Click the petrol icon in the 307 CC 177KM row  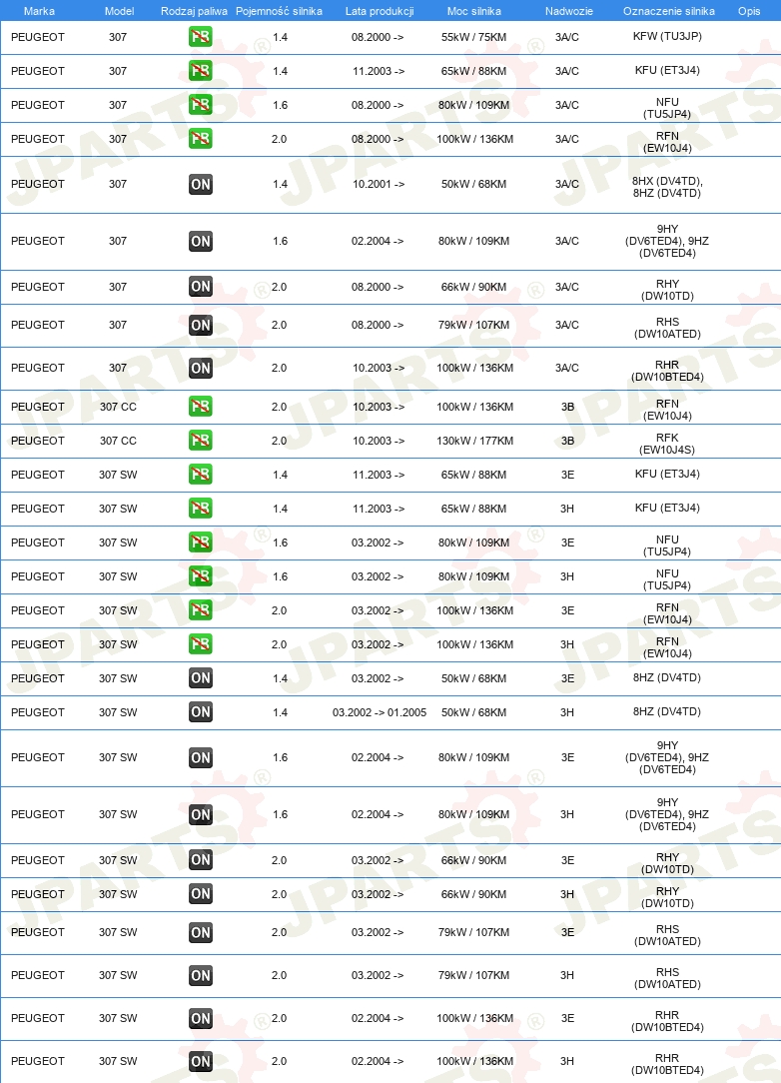(201, 440)
